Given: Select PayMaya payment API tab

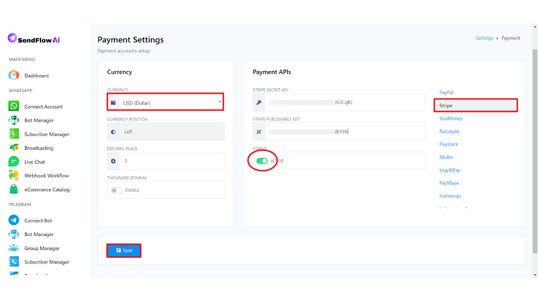Looking at the screenshot, I should click(449, 183).
